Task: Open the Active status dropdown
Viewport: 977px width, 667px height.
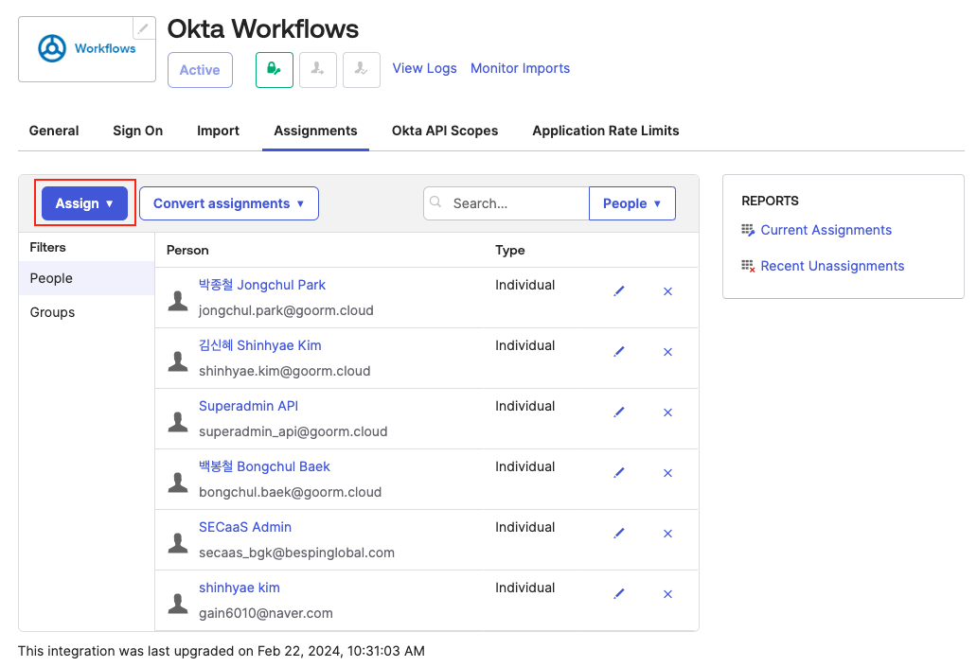Action: (x=200, y=70)
